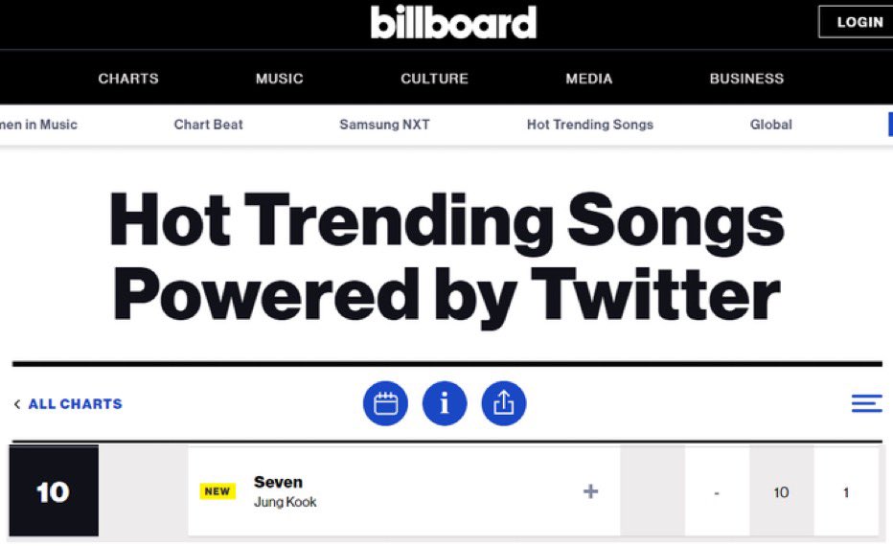Image resolution: width=893 pixels, height=546 pixels.
Task: Open the MUSIC menu
Action: (279, 79)
